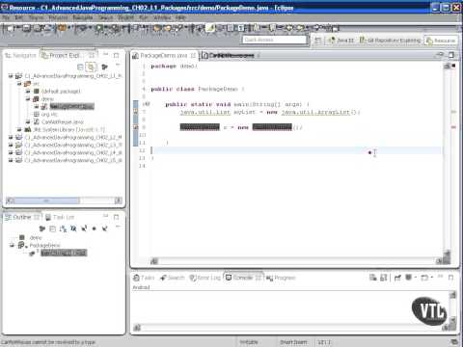Open the Search view tab

173,278
